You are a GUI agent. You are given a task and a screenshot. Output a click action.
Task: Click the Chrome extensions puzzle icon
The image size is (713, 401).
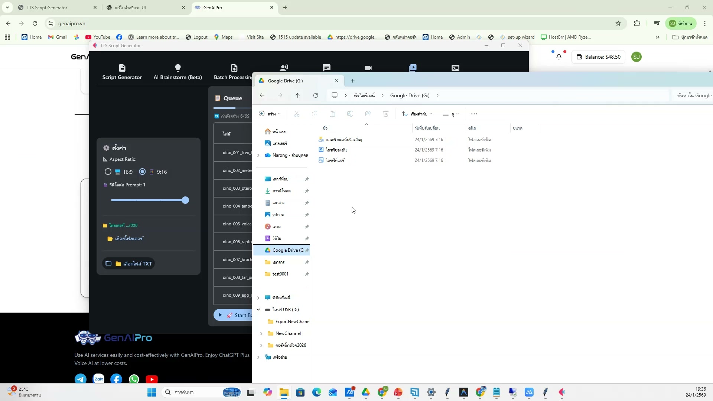(x=637, y=23)
